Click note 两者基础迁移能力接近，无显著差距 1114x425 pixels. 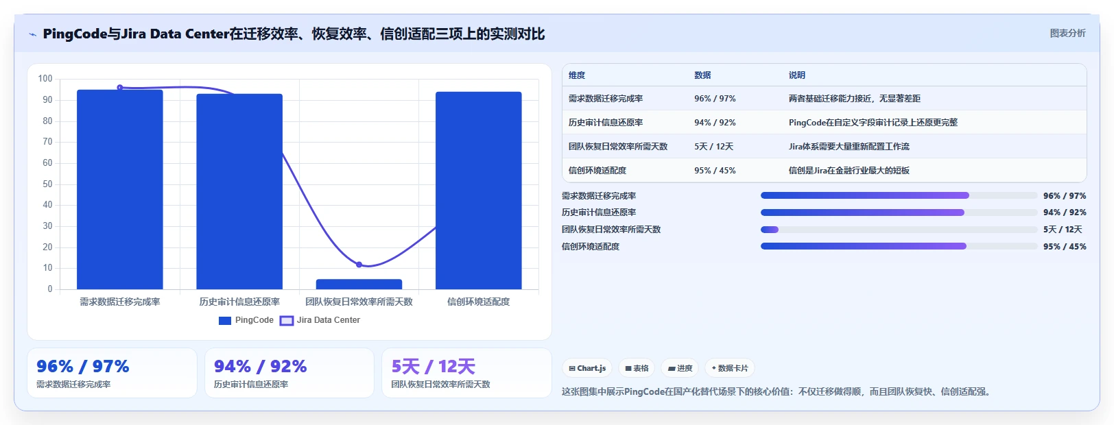pos(855,99)
